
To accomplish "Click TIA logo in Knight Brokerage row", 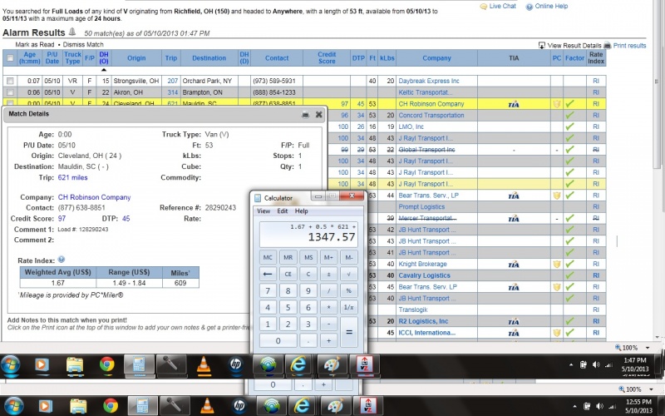I will pos(514,265).
